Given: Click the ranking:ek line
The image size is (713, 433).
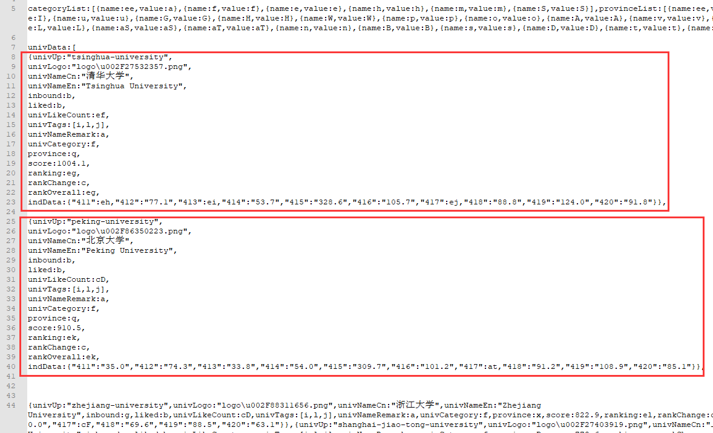Looking at the screenshot, I should (x=54, y=337).
